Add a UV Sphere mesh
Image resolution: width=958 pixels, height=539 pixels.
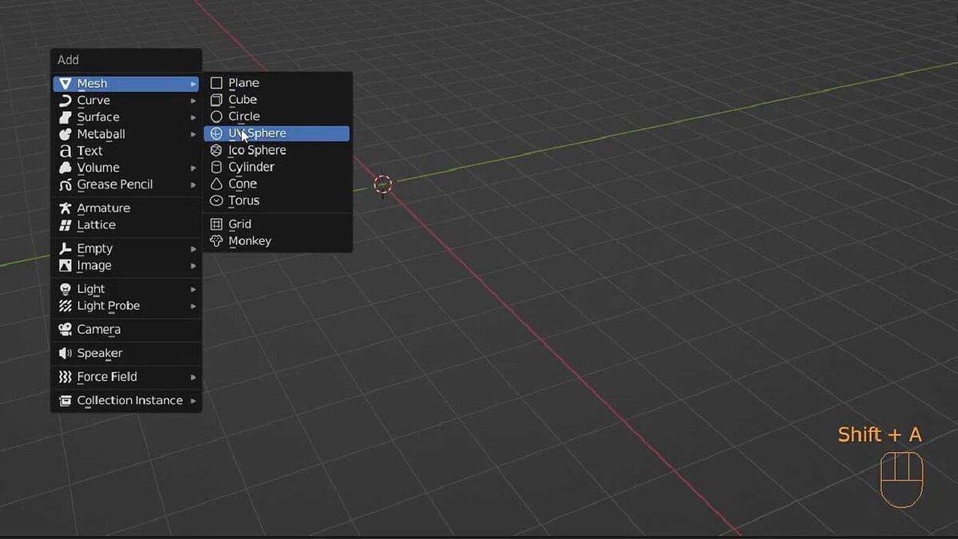point(277,133)
